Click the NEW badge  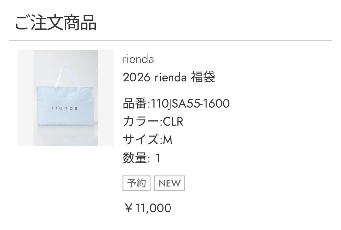(x=170, y=183)
